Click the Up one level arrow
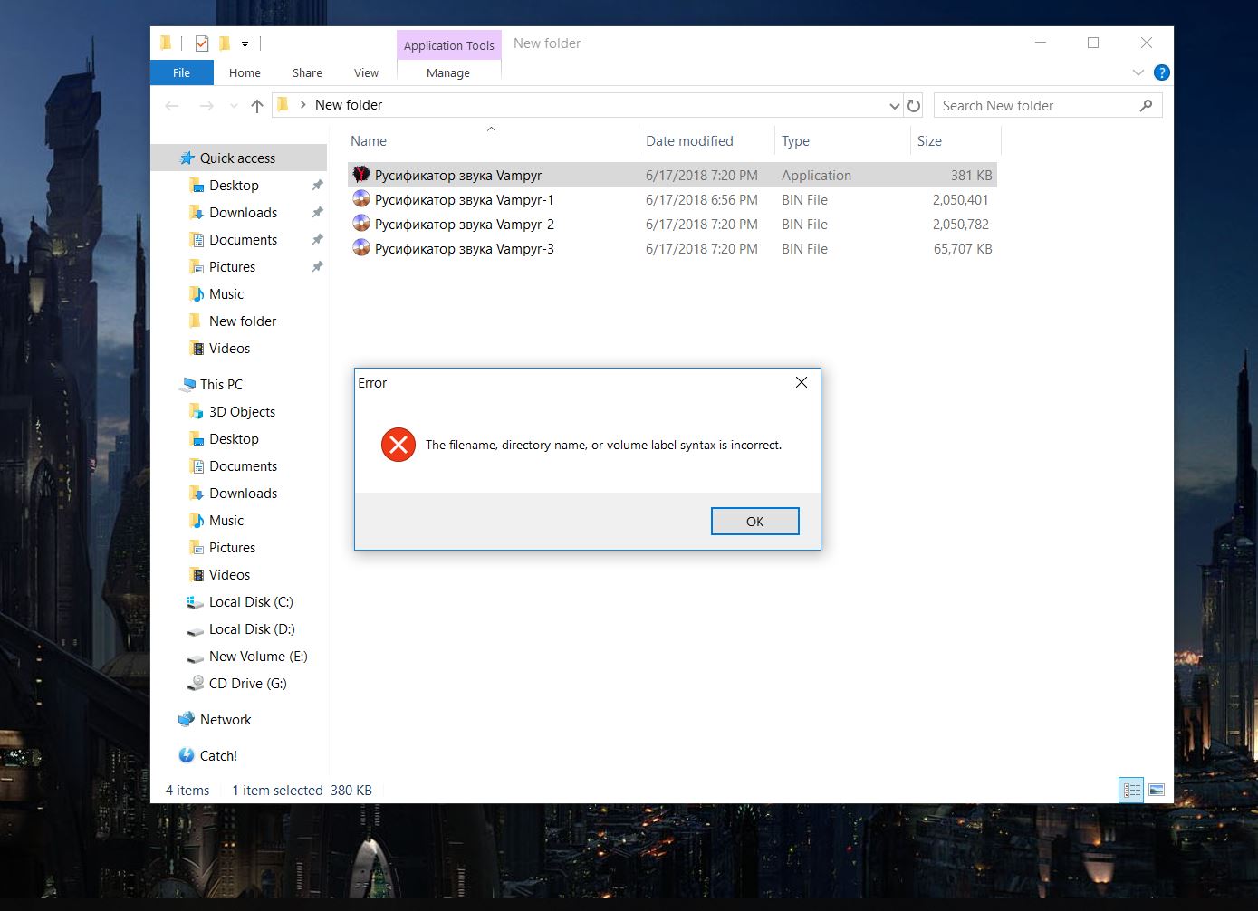 pos(257,106)
